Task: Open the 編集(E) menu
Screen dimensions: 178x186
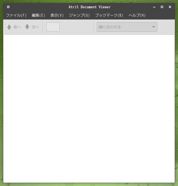Action: point(38,15)
